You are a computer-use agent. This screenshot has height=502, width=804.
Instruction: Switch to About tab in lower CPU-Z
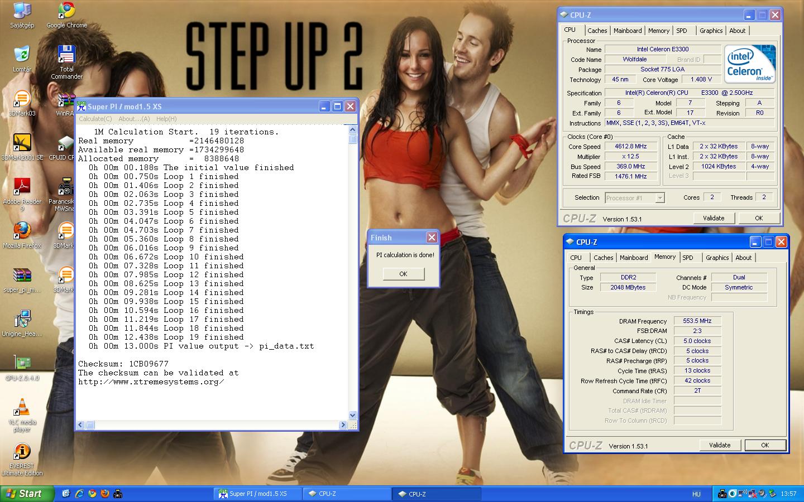tap(743, 258)
